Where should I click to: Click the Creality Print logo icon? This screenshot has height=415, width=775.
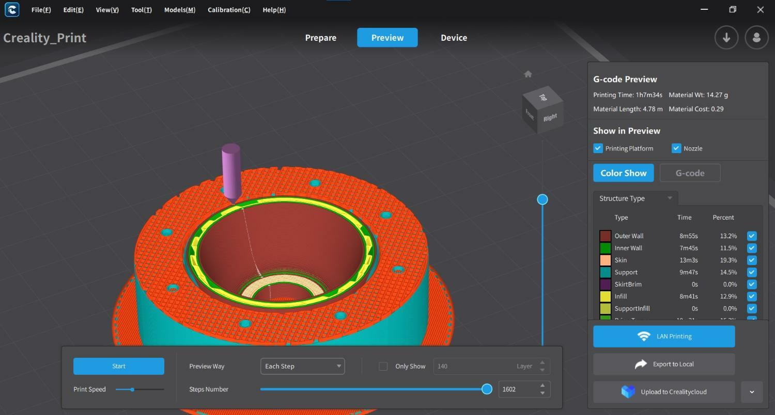click(x=11, y=10)
